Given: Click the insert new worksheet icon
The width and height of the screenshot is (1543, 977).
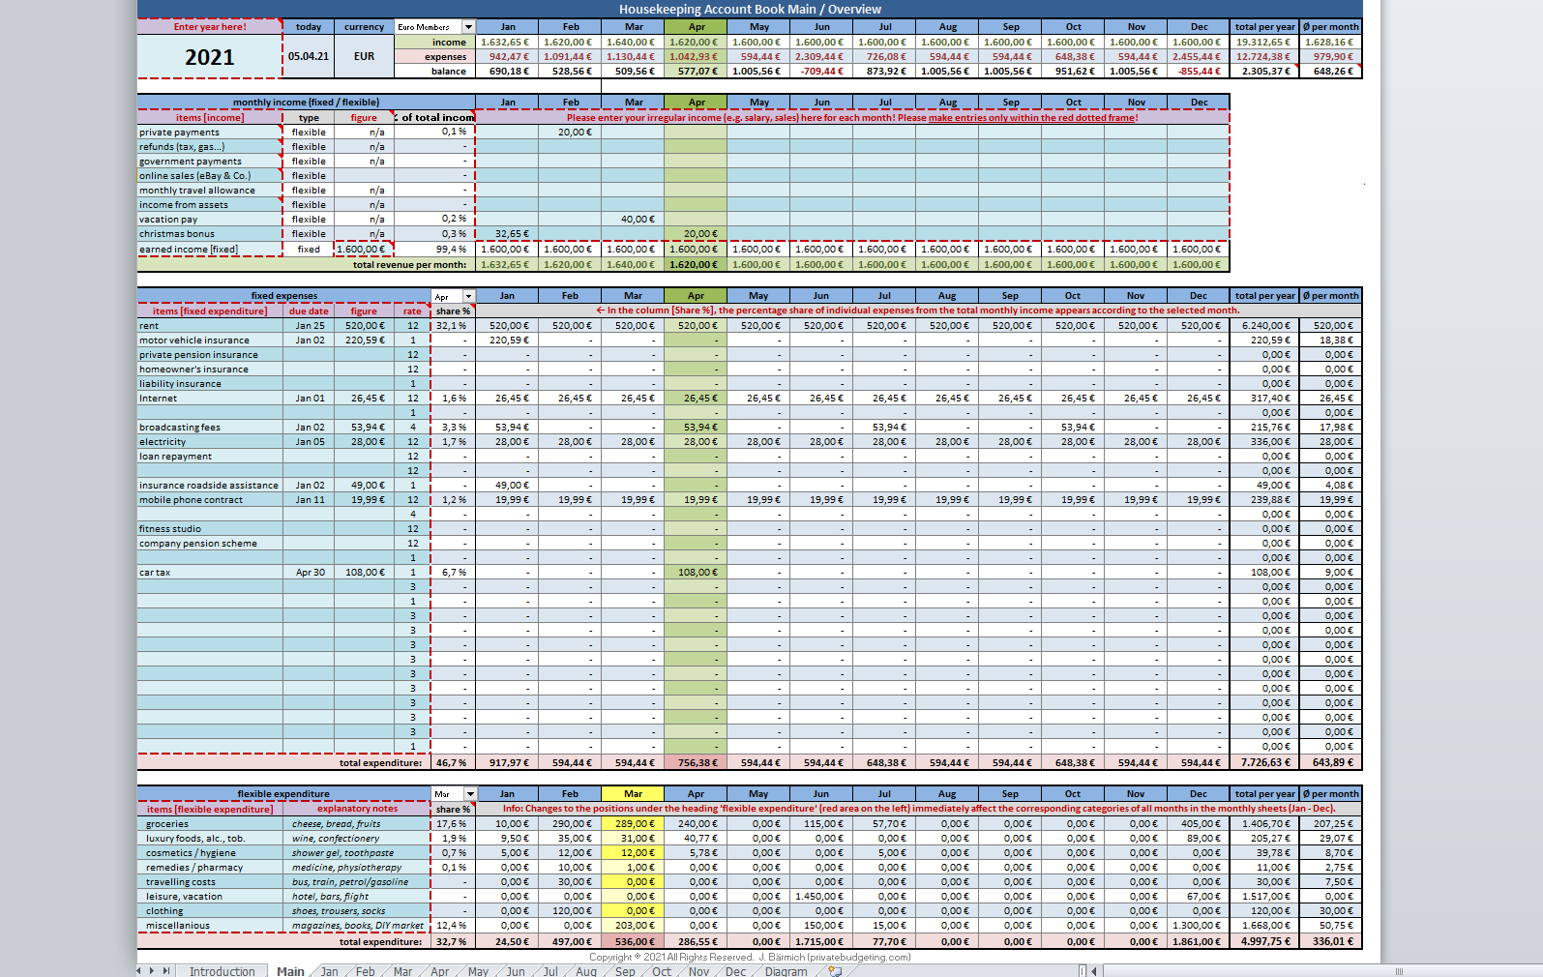Looking at the screenshot, I should (x=835, y=971).
